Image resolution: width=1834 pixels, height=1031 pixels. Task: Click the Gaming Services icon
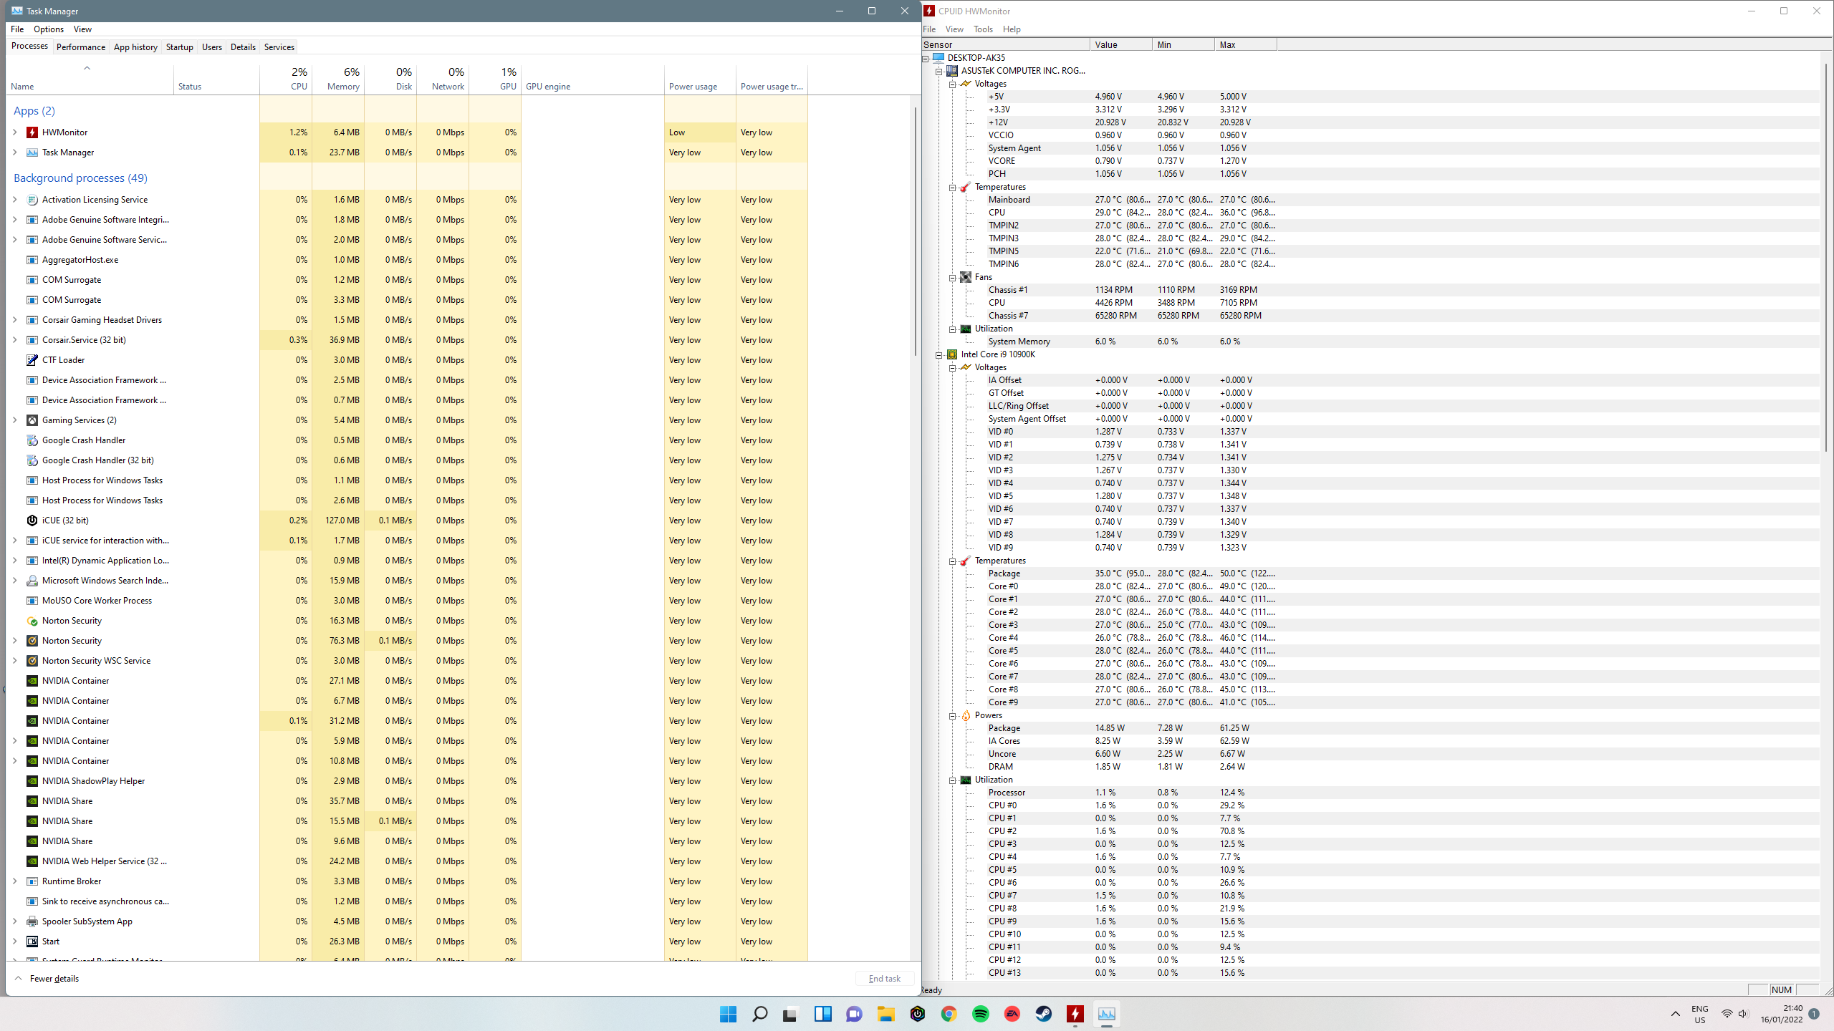pyautogui.click(x=32, y=420)
